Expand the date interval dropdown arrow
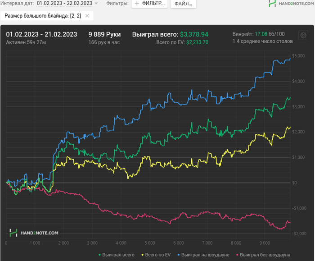This screenshot has width=315, height=261. [96, 4]
